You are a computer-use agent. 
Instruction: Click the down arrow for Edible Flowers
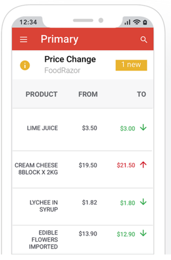click(143, 234)
